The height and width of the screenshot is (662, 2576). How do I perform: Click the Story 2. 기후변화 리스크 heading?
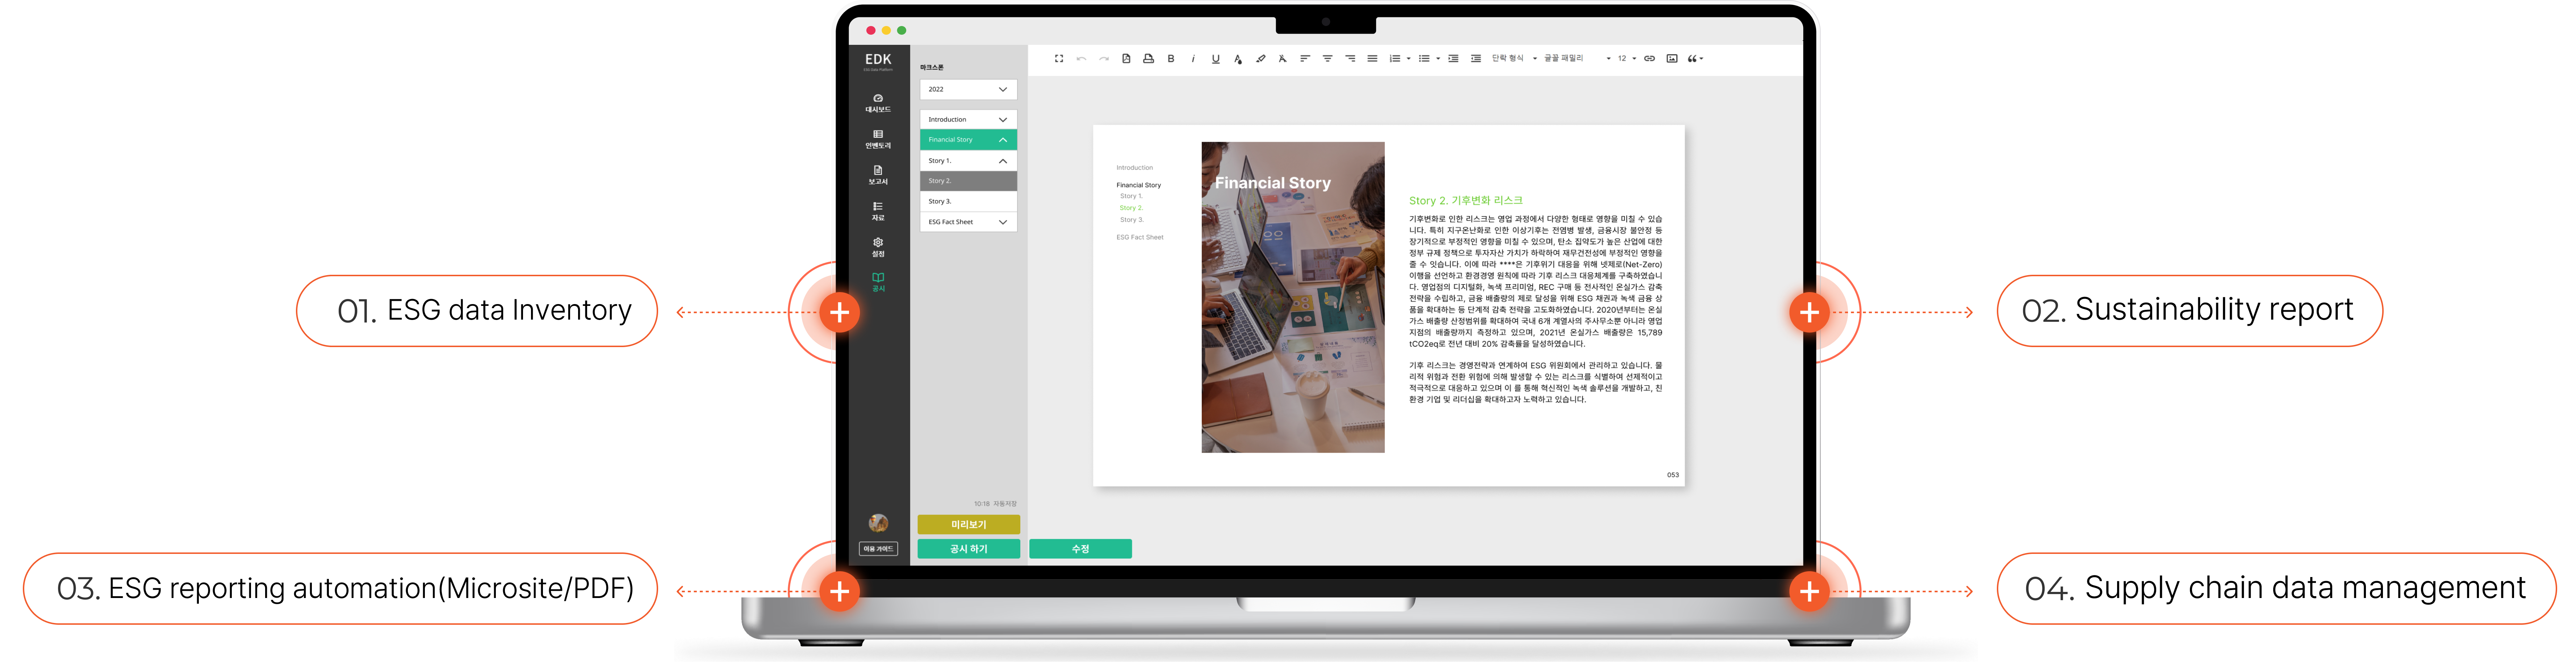point(1465,201)
